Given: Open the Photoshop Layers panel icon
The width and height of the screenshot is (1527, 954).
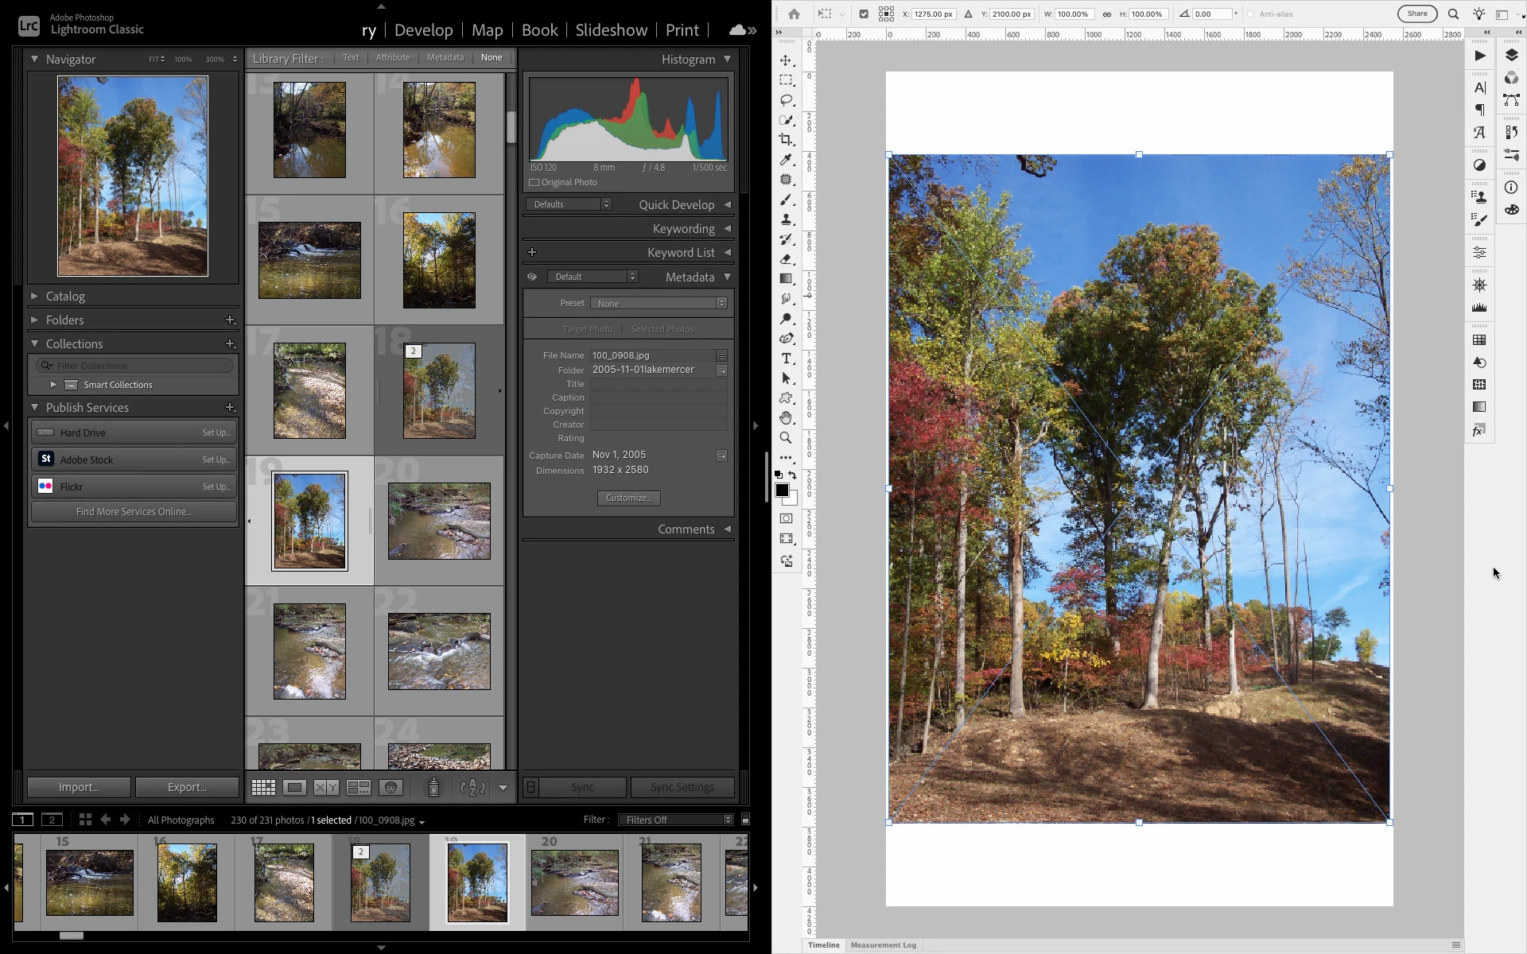Looking at the screenshot, I should click(x=1511, y=56).
